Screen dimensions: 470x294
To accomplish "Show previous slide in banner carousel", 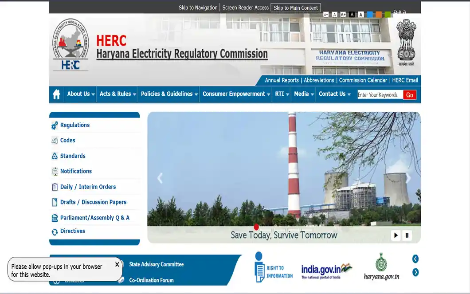I will (x=160, y=178).
